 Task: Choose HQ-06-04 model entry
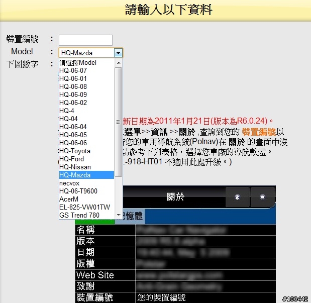coord(86,127)
